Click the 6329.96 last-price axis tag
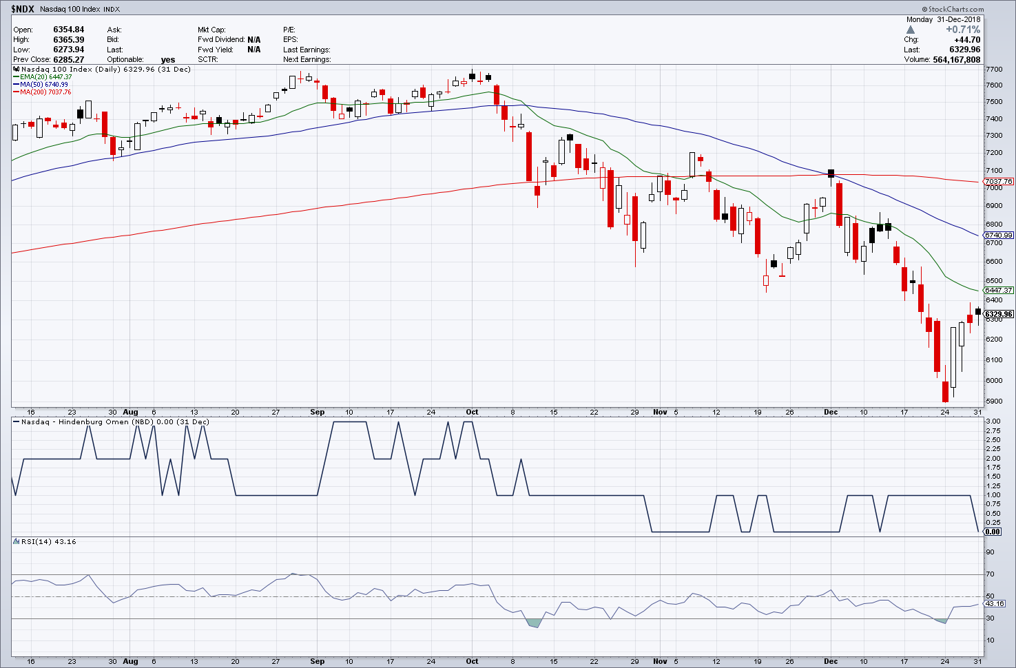Viewport: 1016px width, 668px height. click(998, 314)
